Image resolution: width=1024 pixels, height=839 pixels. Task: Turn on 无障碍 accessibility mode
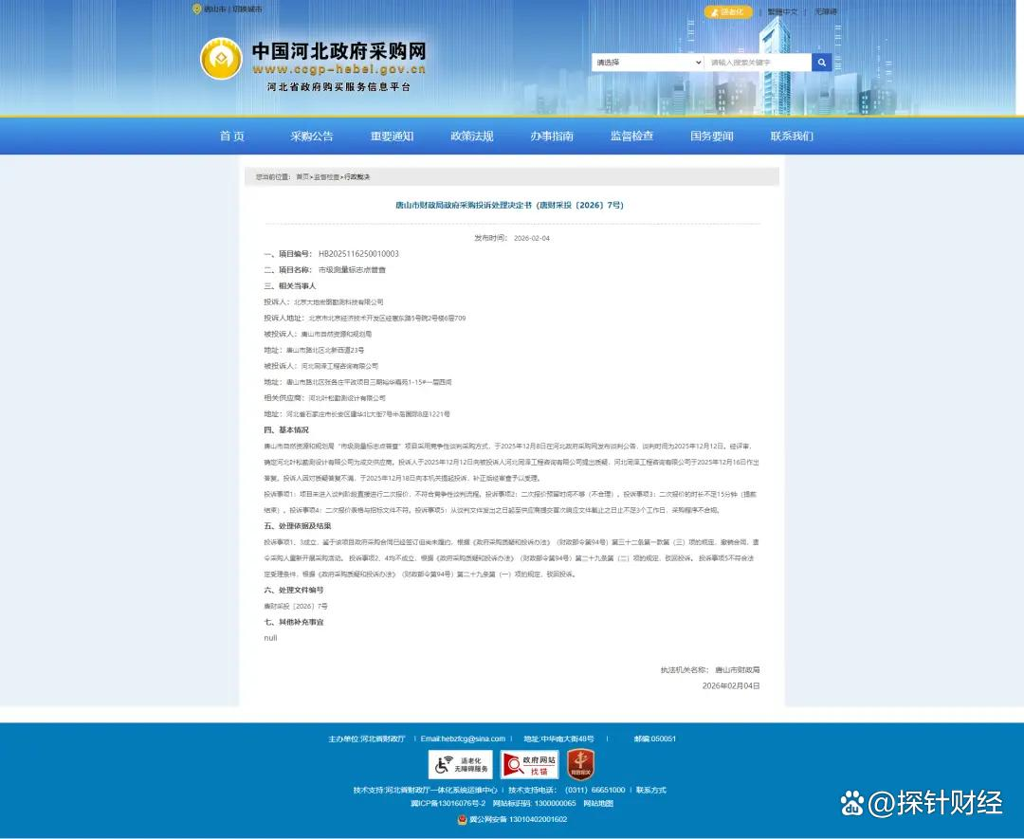coord(826,12)
